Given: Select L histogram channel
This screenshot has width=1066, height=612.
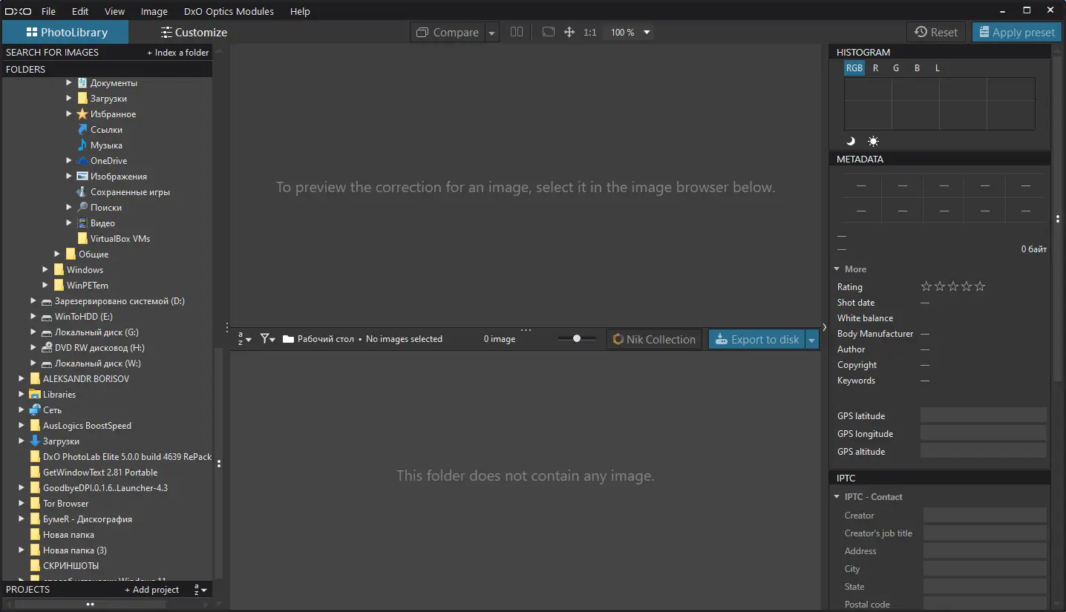Looking at the screenshot, I should pos(938,68).
